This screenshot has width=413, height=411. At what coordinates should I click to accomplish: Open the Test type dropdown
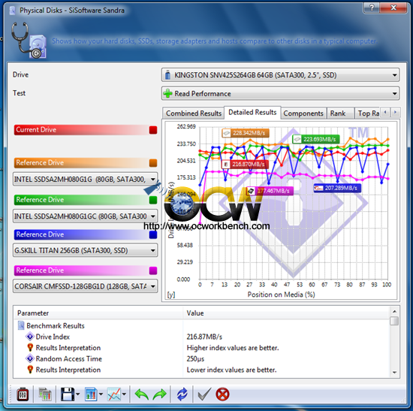coord(280,94)
